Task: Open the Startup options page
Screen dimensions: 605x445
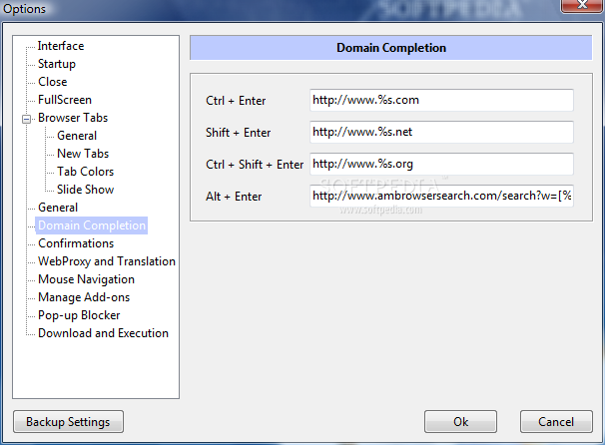Action: coord(57,64)
